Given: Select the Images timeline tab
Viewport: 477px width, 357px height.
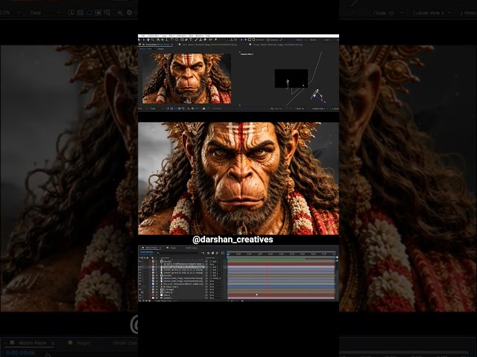Looking at the screenshot, I should click(173, 248).
